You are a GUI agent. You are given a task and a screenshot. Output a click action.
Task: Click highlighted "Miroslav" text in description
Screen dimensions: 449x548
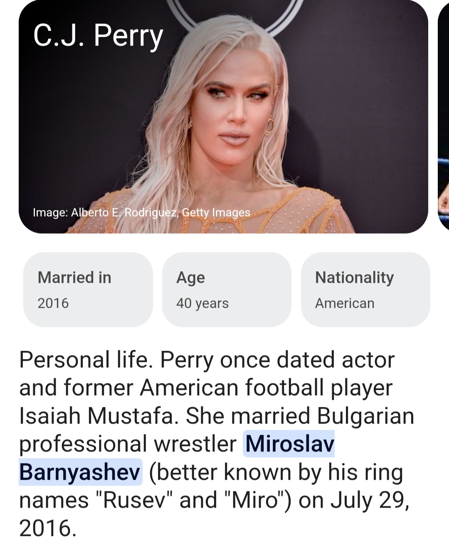coord(289,443)
